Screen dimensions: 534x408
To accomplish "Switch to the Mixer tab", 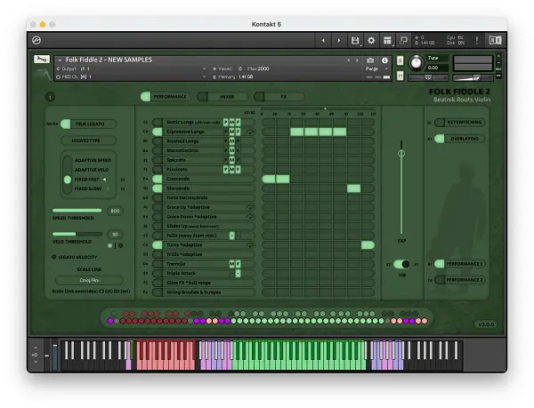I will tap(222, 97).
